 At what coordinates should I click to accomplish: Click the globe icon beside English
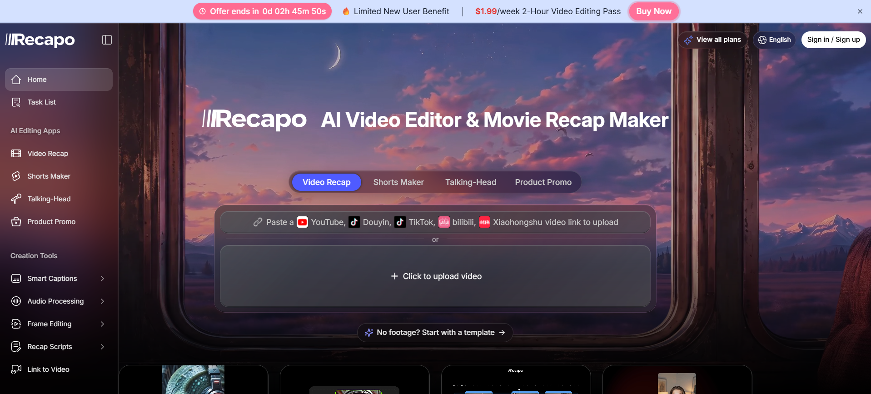[762, 40]
